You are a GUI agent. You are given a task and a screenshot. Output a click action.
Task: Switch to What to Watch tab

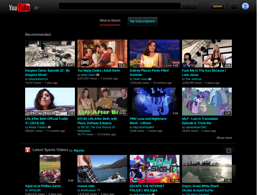(x=110, y=21)
